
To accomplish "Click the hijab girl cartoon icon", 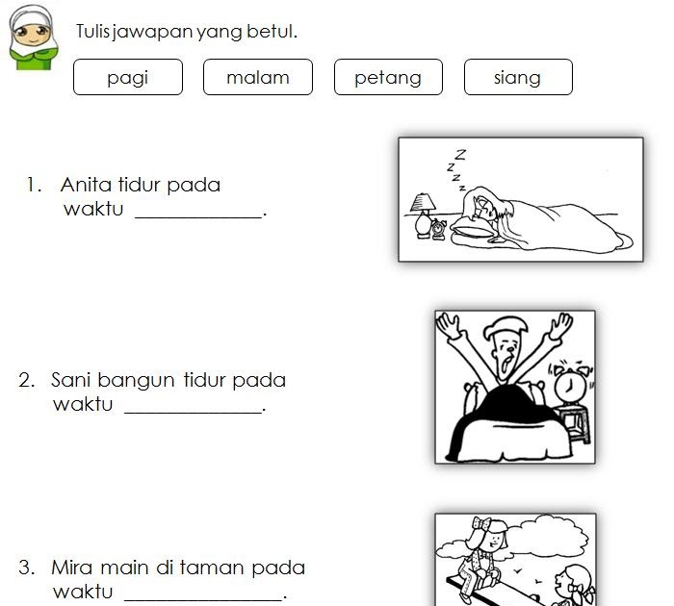I will 33,37.
